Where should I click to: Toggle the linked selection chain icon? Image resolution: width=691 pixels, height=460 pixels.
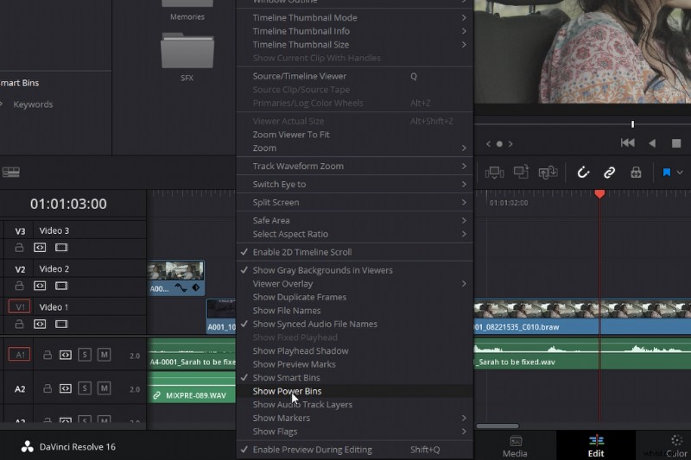pos(609,172)
